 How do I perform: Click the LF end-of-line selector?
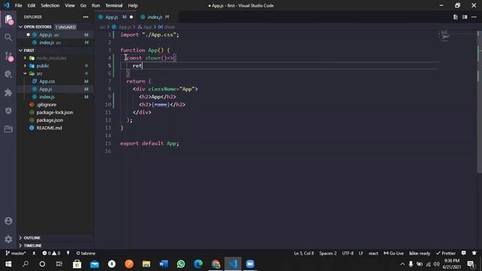[x=361, y=253]
